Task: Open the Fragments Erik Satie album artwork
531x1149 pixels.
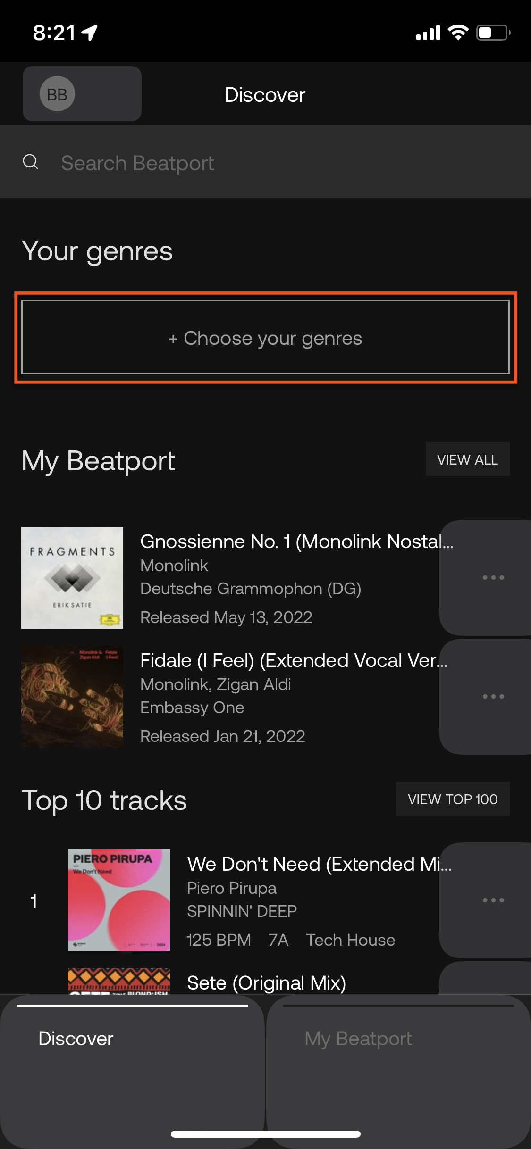Action: pos(72,577)
